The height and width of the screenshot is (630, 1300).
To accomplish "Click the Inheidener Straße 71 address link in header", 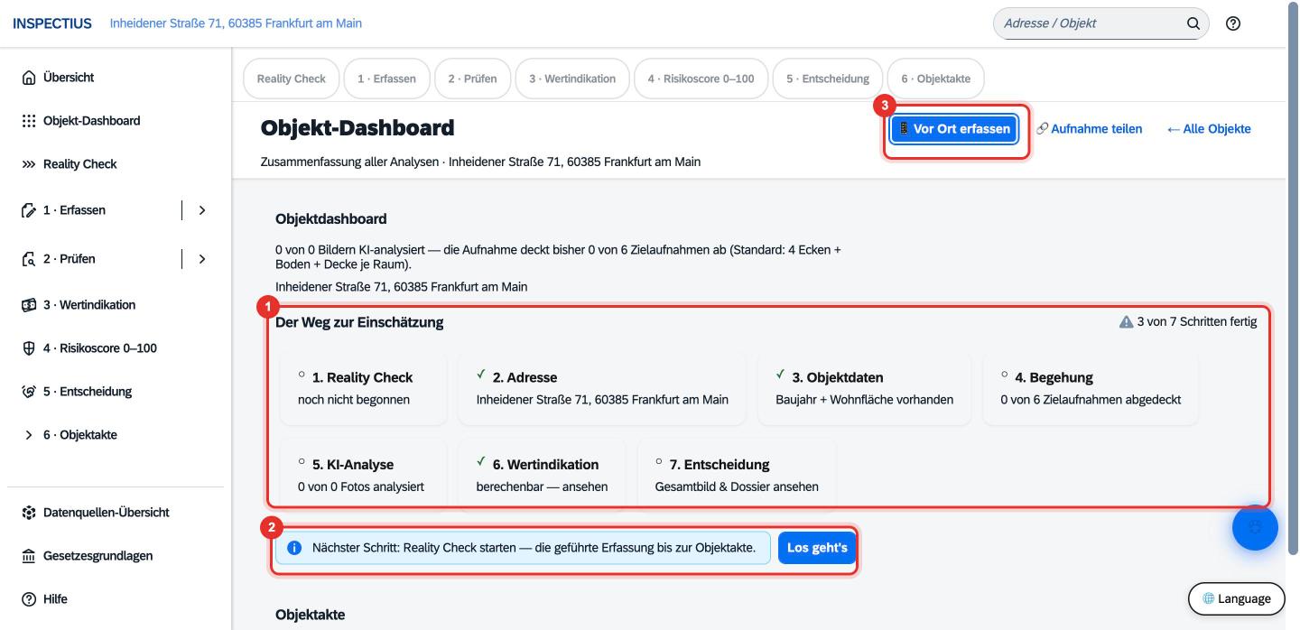I will (x=236, y=23).
